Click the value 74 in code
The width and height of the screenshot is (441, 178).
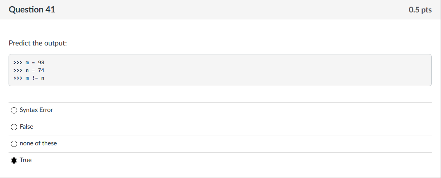pos(41,70)
